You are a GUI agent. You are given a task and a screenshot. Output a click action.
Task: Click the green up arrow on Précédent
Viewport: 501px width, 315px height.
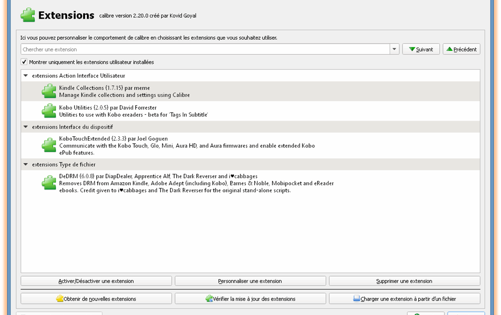coord(450,49)
